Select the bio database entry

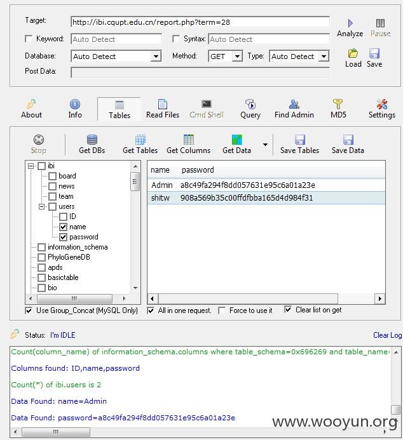pos(52,288)
